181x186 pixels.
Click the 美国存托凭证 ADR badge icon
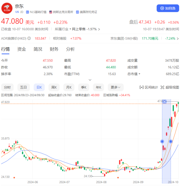point(77,12)
